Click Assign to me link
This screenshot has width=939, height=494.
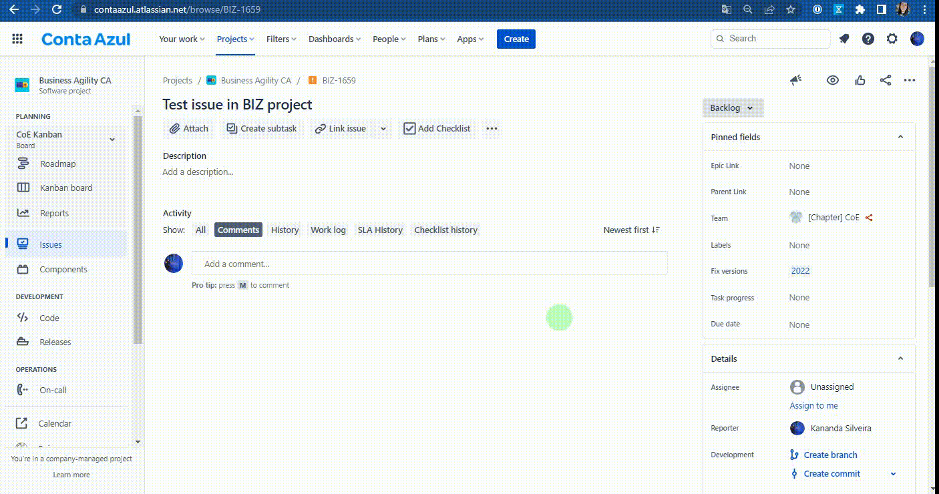[813, 405]
